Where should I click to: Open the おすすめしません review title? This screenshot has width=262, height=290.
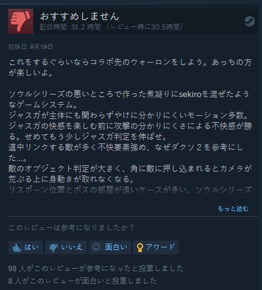click(79, 16)
